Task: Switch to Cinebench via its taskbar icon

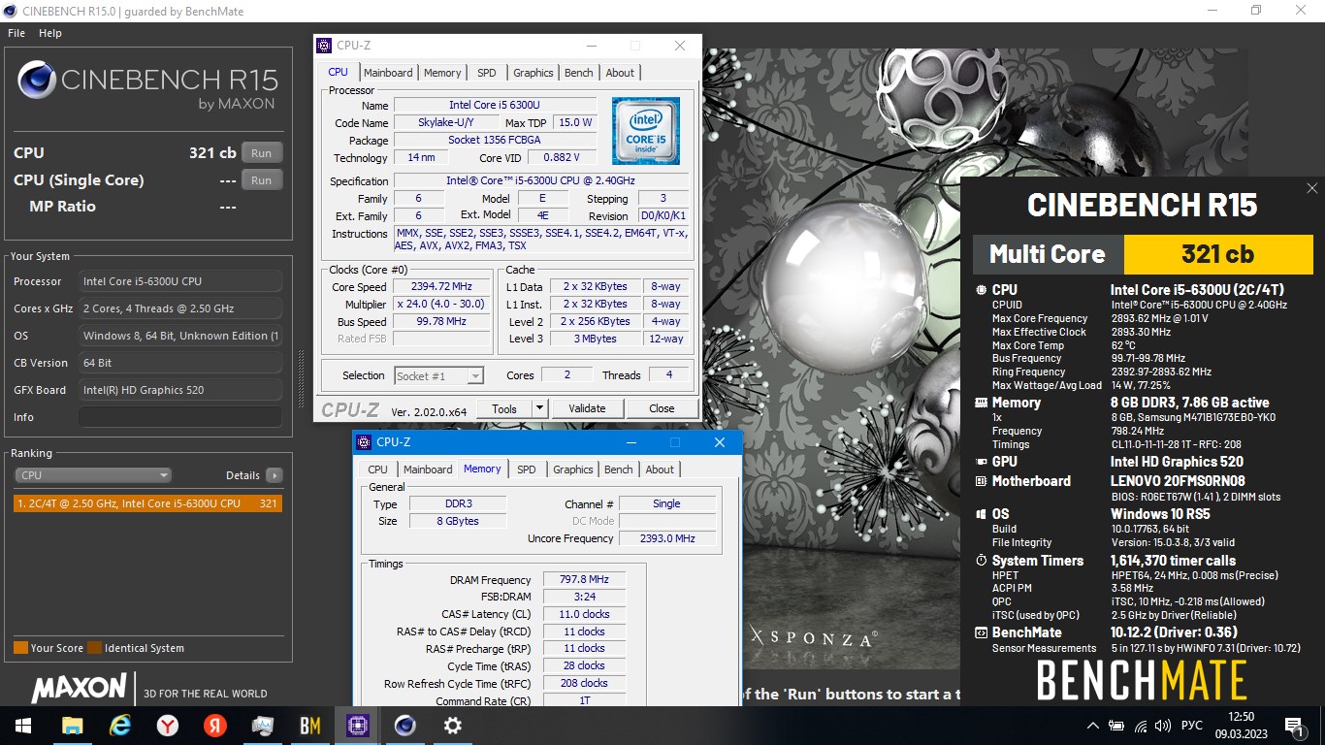Action: coord(404,726)
